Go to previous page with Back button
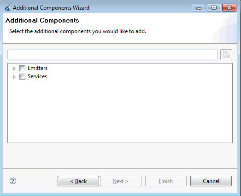Screen dimensions: 241x196 78,181
